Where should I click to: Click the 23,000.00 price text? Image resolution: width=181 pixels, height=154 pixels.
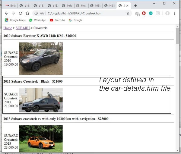coord(11,147)
